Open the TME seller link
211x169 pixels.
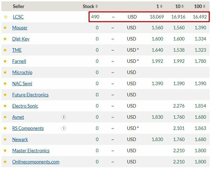click(x=17, y=50)
